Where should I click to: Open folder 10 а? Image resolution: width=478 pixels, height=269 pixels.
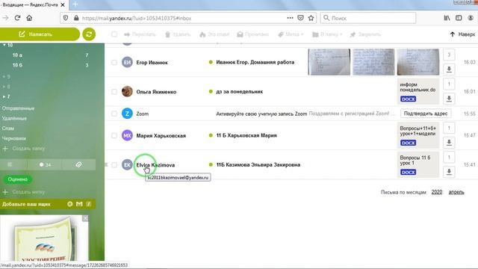tap(17, 55)
